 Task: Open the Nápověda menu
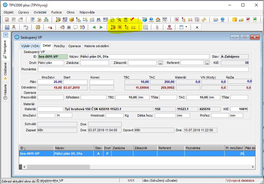[x=87, y=12]
